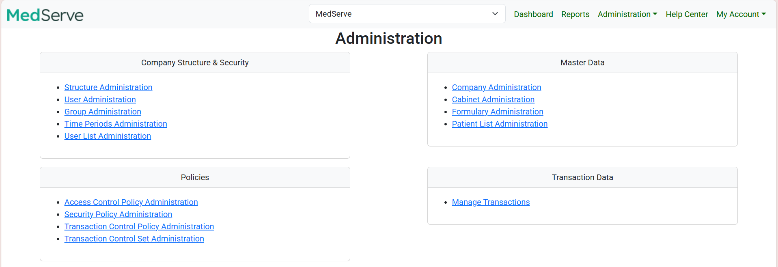Select Time Periods Administration link
Screen dimensions: 778x267
pyautogui.click(x=116, y=124)
